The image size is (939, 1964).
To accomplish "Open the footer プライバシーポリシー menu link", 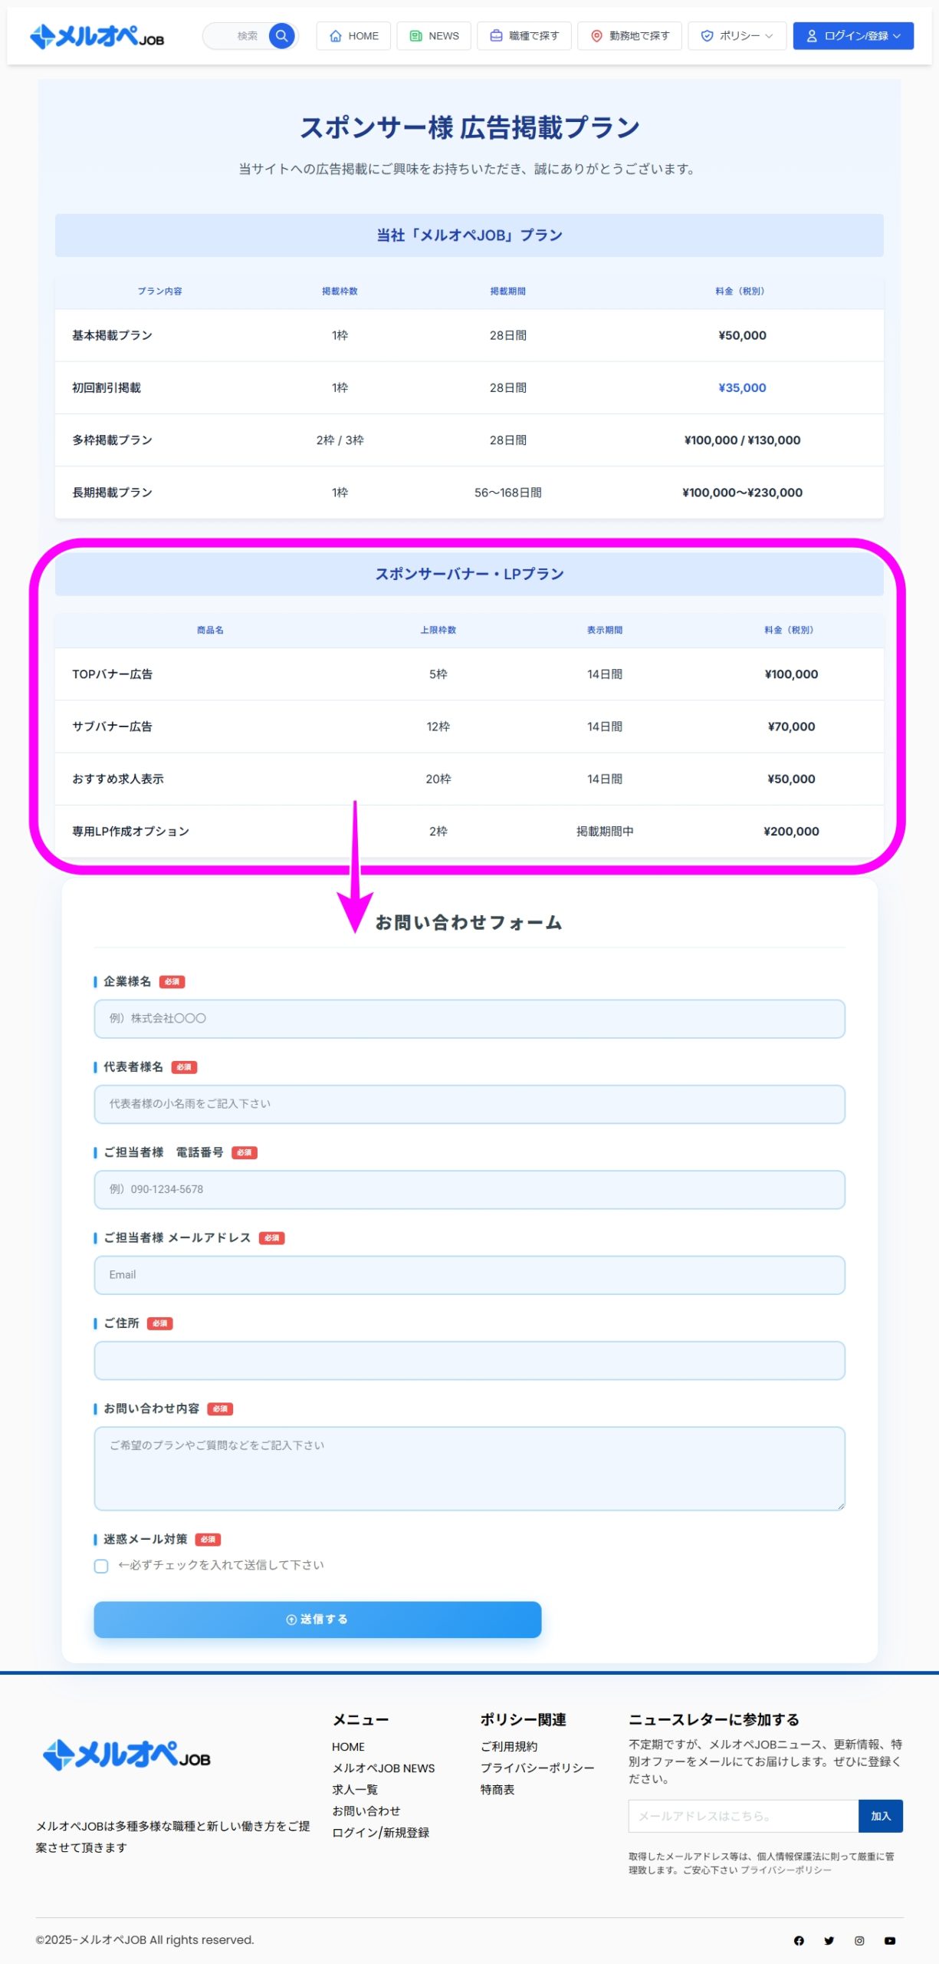I will tap(537, 1768).
